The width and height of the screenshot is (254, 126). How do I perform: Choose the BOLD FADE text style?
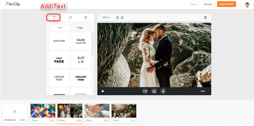point(59,60)
